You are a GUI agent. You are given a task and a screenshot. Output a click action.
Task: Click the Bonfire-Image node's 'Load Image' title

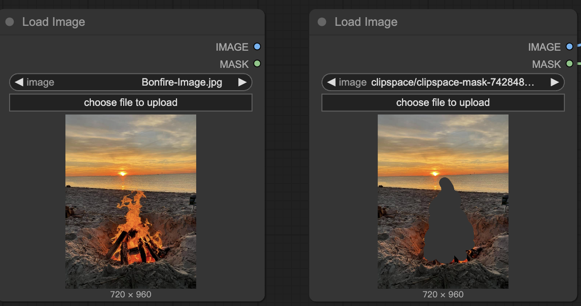tap(54, 22)
